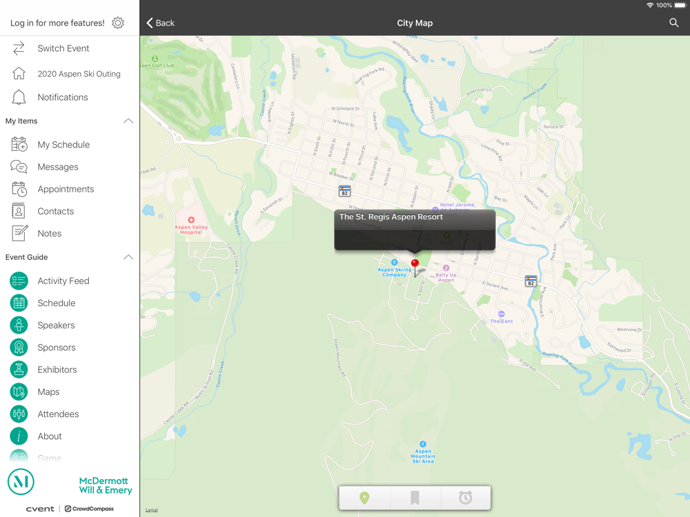Open map search magnifier icon
This screenshot has height=517, width=690.
click(673, 23)
